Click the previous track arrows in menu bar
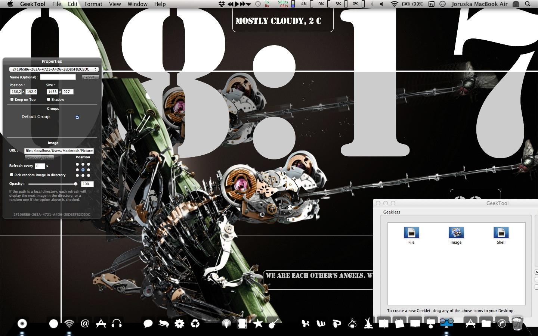The height and width of the screenshot is (336, 538). click(231, 4)
